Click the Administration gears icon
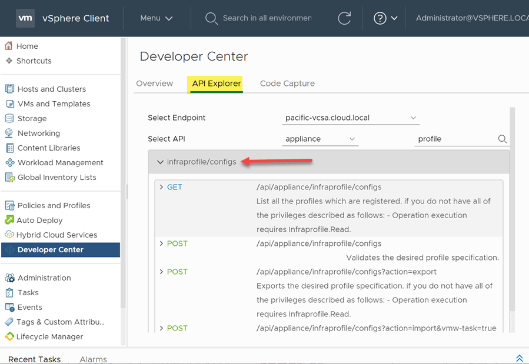This screenshot has height=364, width=529. [10, 278]
